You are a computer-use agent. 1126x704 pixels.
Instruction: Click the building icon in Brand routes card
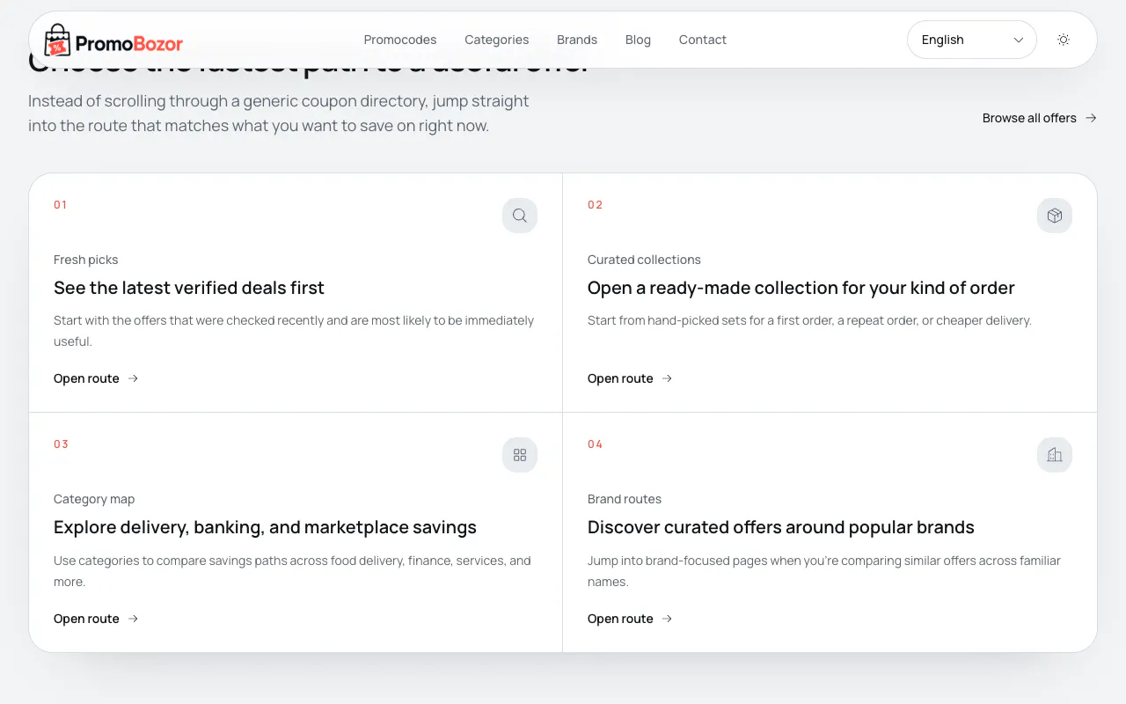coord(1055,455)
